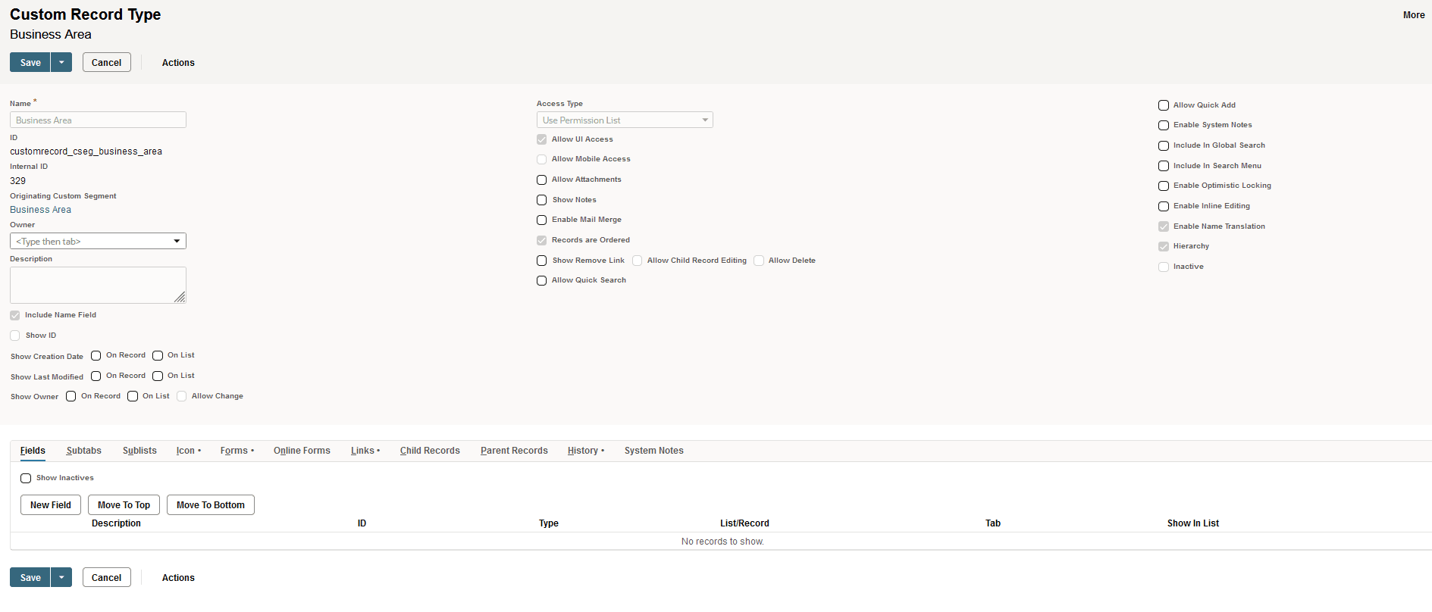The image size is (1432, 612).
Task: Check Show Owner On List
Action: [x=133, y=396]
